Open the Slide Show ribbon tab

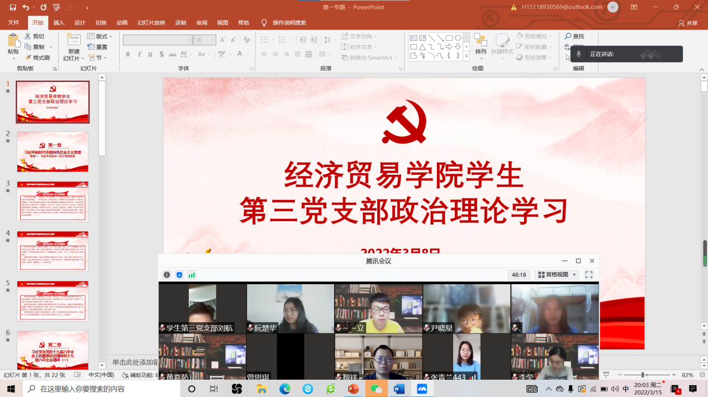pos(151,23)
